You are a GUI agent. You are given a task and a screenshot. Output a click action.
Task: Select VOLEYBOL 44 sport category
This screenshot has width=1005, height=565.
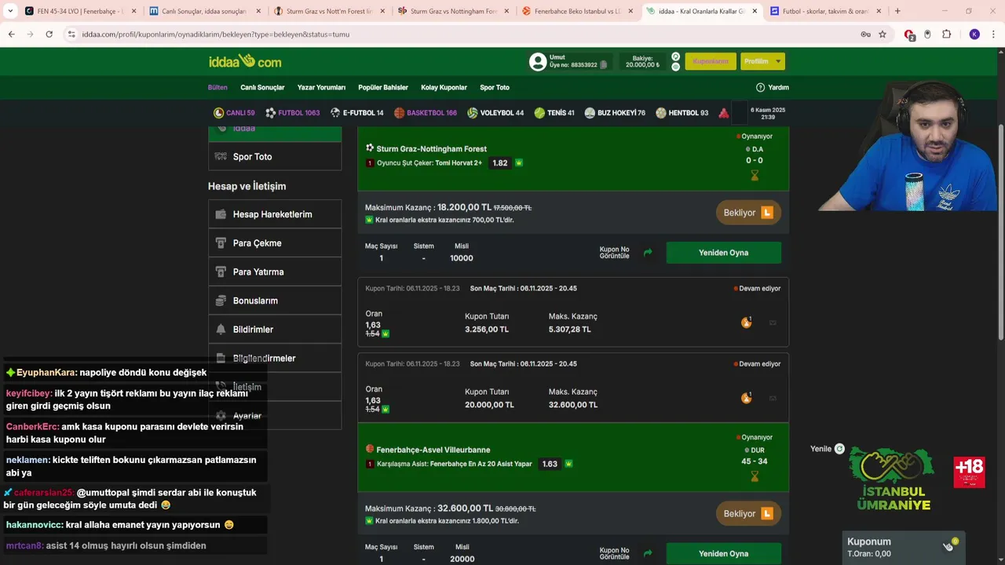[495, 113]
